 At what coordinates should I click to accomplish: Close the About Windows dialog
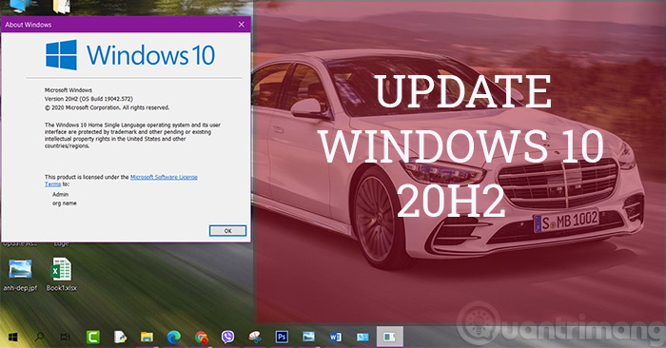tap(242, 25)
